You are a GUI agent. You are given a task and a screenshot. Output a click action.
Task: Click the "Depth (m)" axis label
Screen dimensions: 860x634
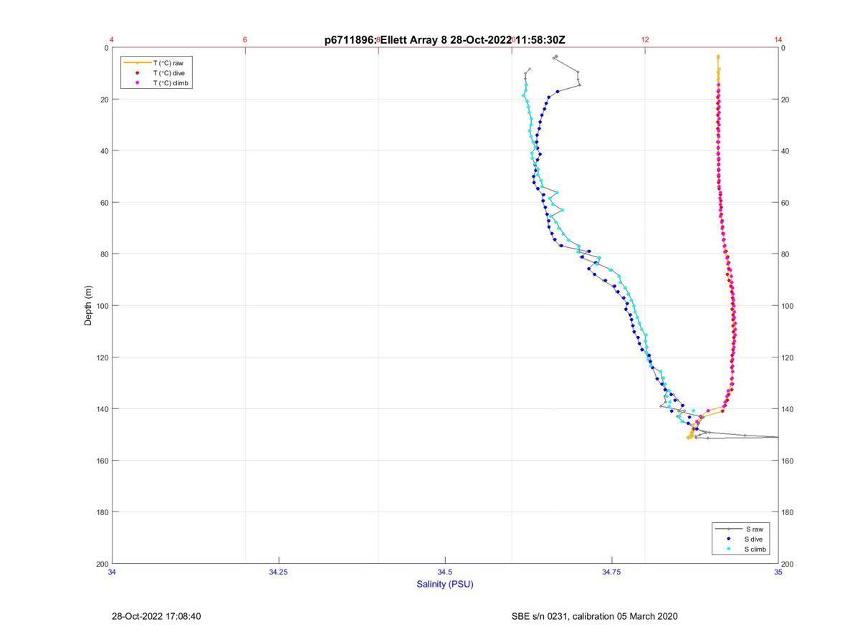89,306
